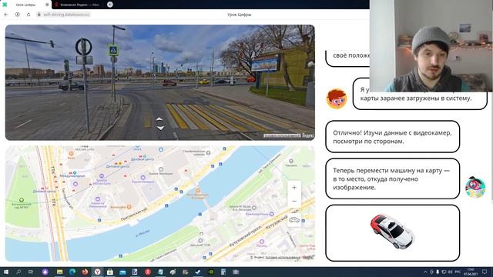Open the notification center icon
The image size is (493, 277).
pyautogui.click(x=485, y=272)
